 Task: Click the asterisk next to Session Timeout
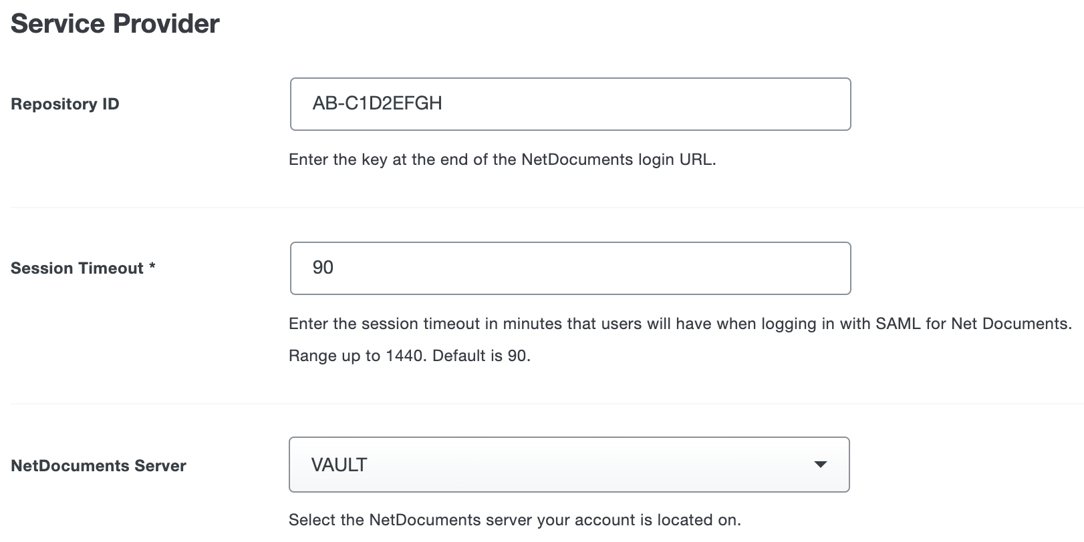[152, 268]
